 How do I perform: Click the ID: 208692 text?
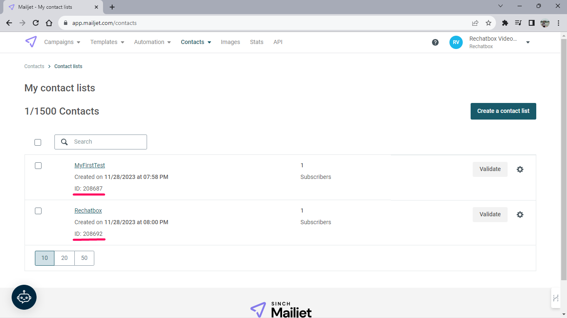tap(88, 234)
